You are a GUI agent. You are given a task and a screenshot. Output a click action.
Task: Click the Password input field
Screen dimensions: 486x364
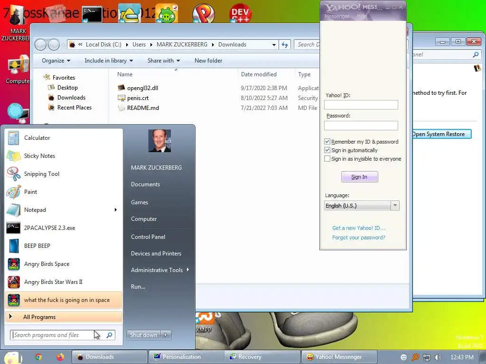[361, 125]
